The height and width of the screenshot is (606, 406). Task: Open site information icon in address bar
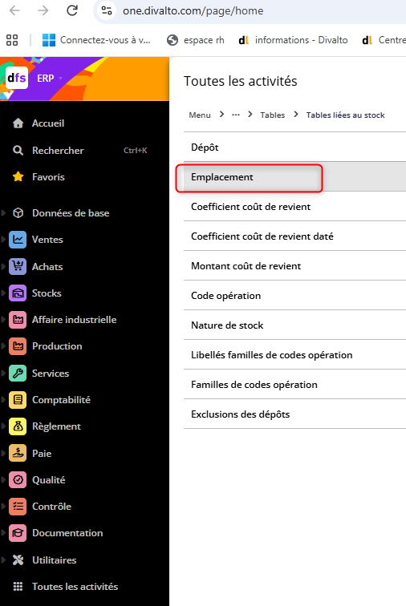[x=107, y=10]
